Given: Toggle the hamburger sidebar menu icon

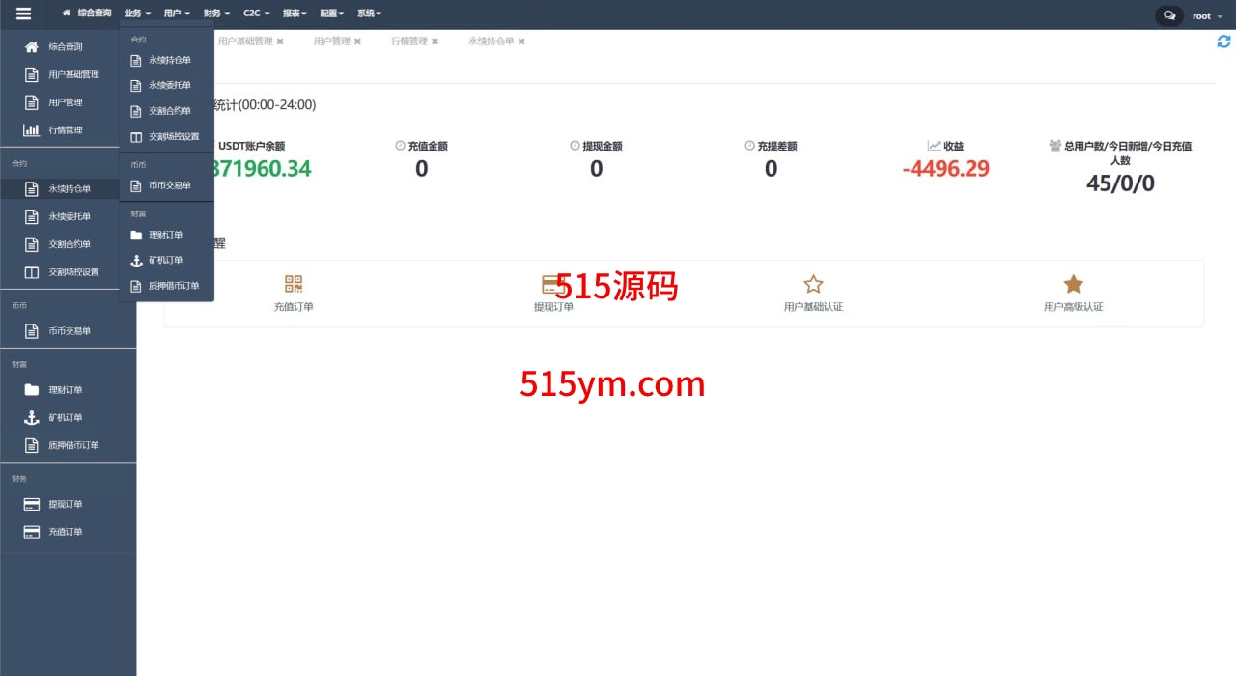Looking at the screenshot, I should point(24,14).
